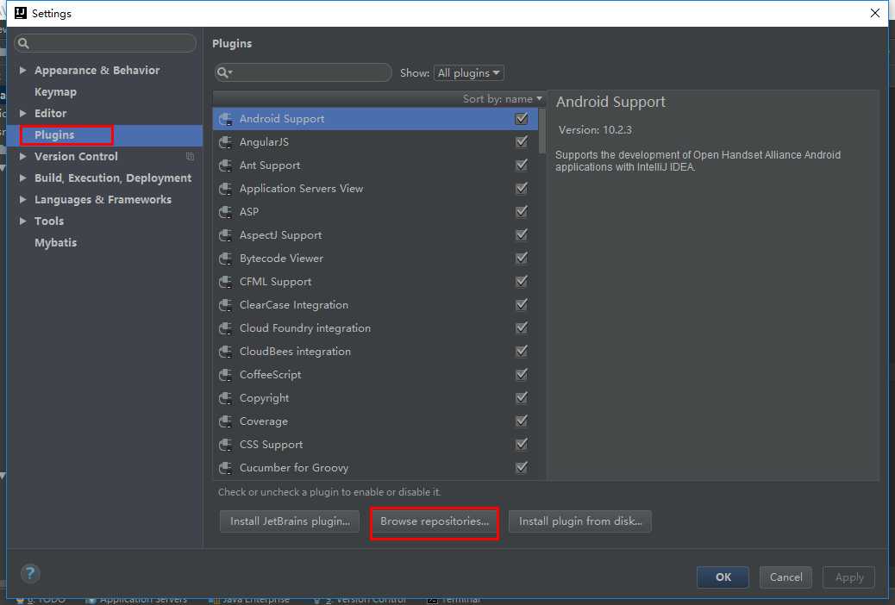Click the plugin search magnifier icon
This screenshot has width=895, height=605.
point(224,72)
